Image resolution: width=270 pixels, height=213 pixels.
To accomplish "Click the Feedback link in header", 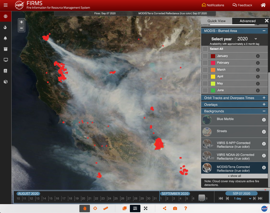I will tap(242, 5).
